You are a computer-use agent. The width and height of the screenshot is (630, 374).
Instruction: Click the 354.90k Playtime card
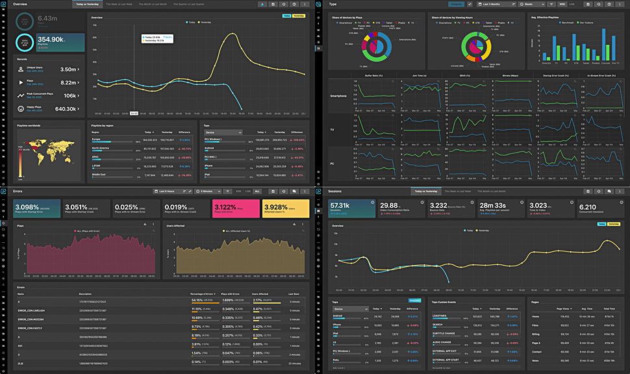pyautogui.click(x=60, y=43)
